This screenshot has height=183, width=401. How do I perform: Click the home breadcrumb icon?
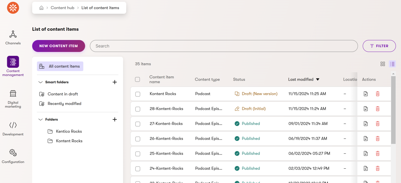(42, 8)
